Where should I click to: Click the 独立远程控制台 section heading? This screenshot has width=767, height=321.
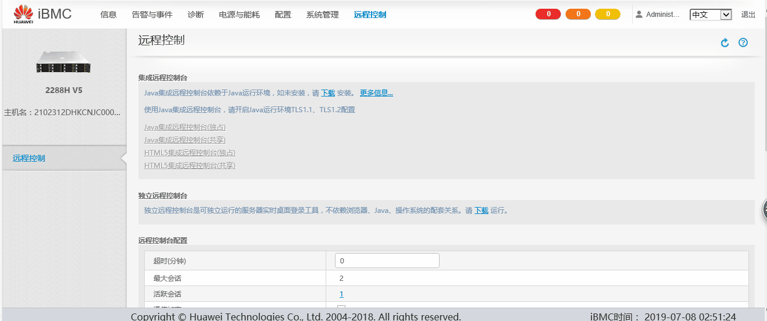click(163, 195)
